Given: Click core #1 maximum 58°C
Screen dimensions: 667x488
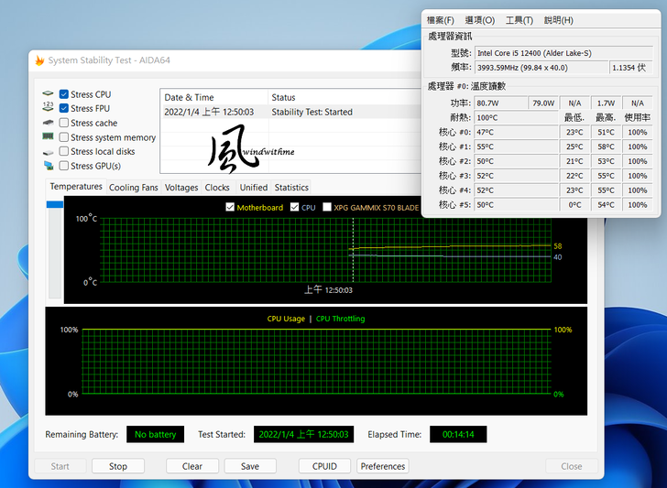Looking at the screenshot, I should pos(606,146).
